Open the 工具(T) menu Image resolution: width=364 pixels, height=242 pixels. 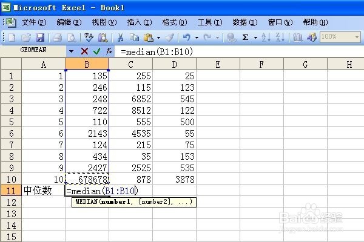tap(210, 22)
